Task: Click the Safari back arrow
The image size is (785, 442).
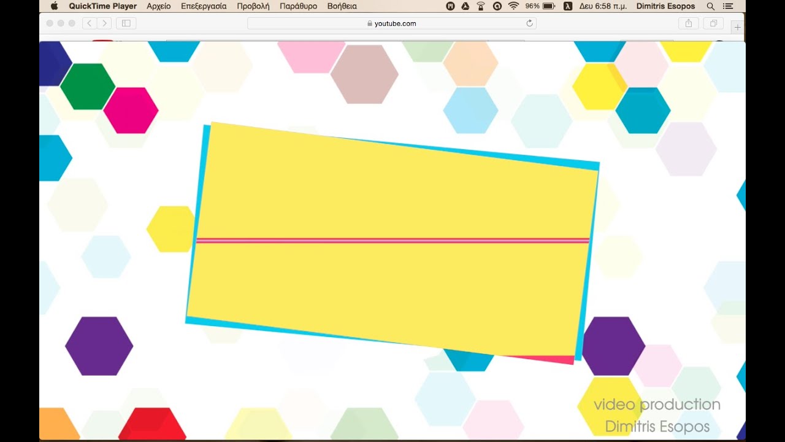Action: (89, 23)
